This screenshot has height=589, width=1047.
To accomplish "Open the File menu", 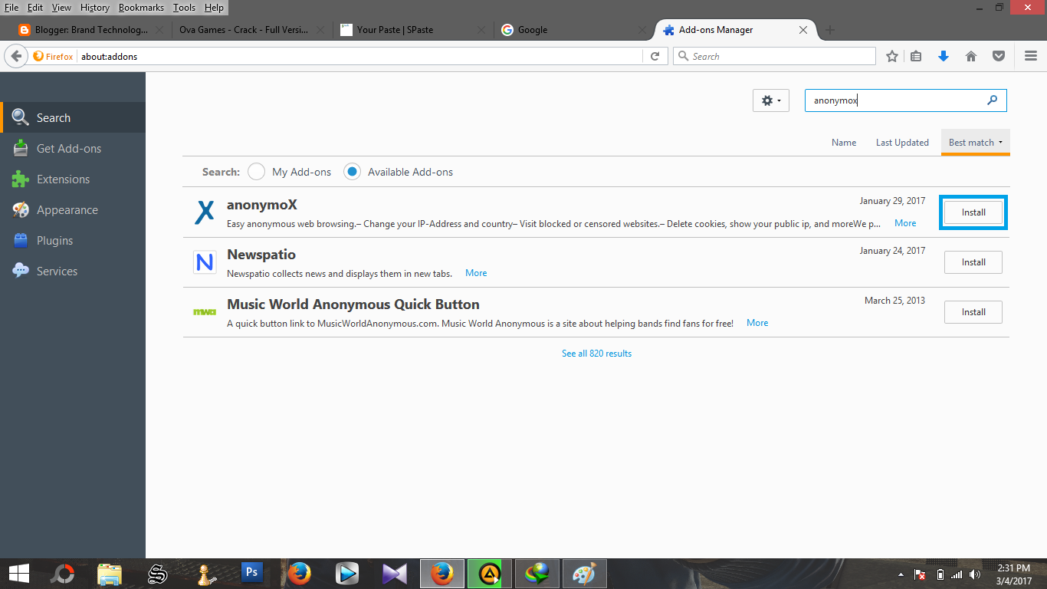I will point(11,8).
